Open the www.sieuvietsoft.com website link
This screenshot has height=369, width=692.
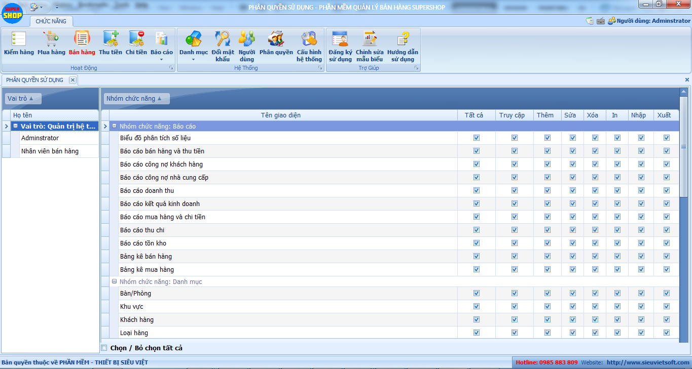[x=648, y=362]
